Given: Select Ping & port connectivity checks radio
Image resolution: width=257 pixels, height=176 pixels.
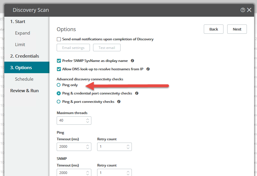Looking at the screenshot, I should point(58,102).
